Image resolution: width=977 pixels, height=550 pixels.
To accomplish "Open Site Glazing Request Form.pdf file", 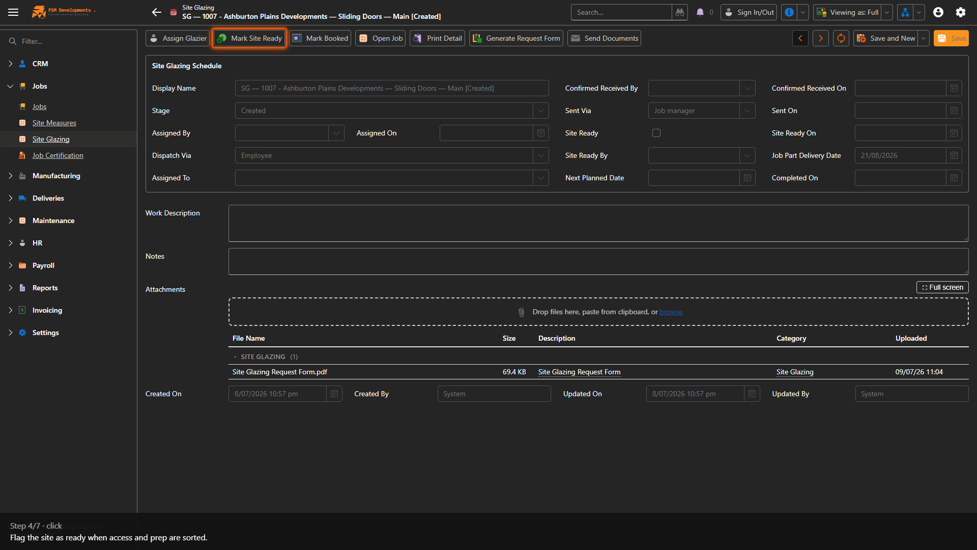I will [x=280, y=372].
